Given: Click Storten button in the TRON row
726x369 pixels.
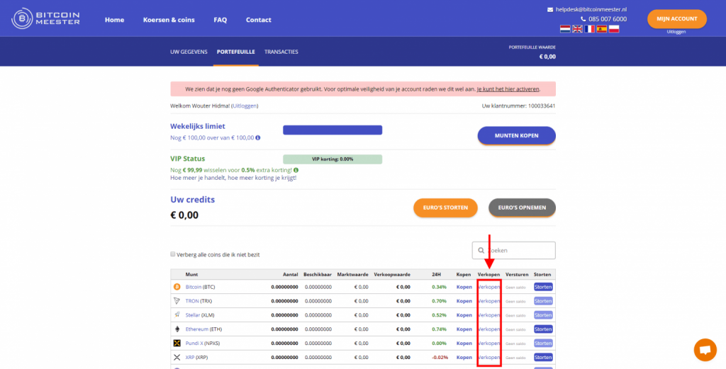Looking at the screenshot, I should (x=543, y=301).
